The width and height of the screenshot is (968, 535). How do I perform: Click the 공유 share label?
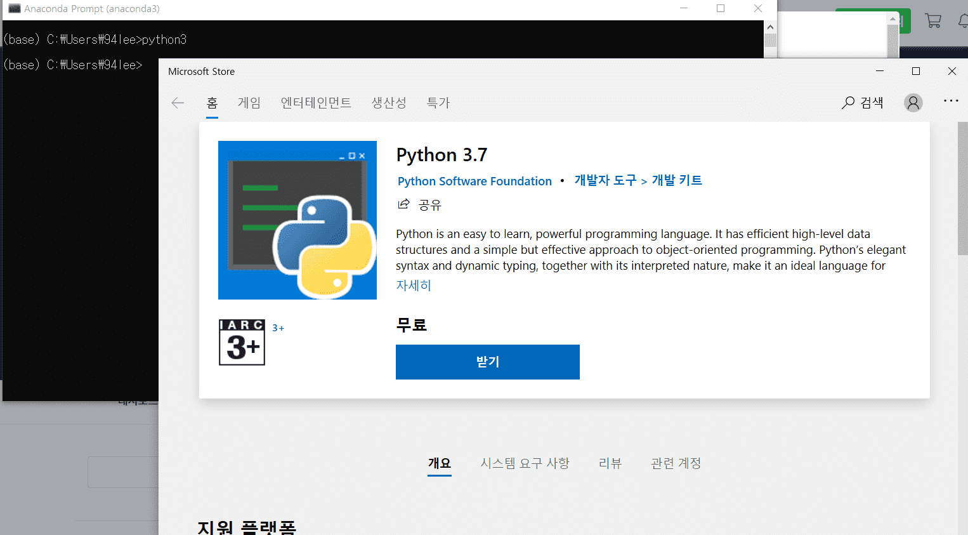(430, 205)
